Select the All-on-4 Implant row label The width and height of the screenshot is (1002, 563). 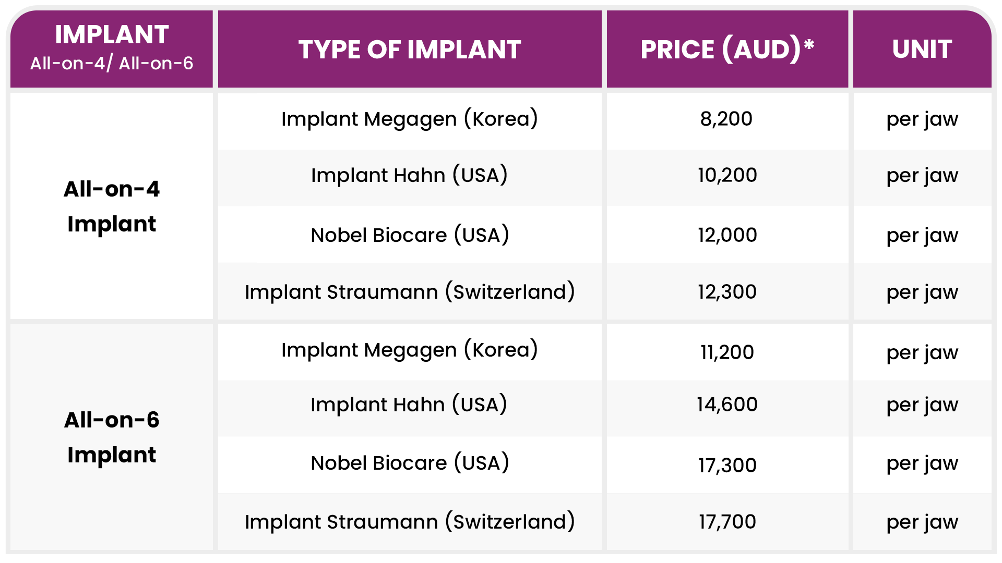click(112, 206)
